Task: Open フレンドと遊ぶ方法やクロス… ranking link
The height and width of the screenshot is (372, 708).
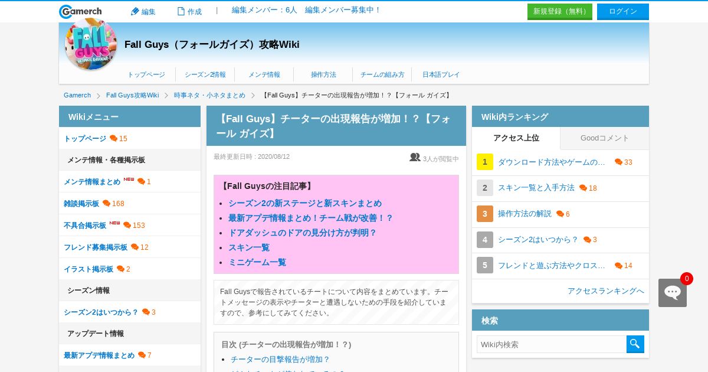Action: click(x=552, y=266)
